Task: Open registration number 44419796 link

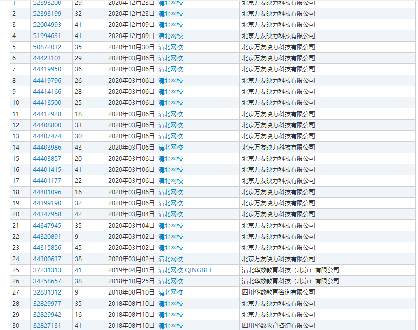Action: pos(47,81)
